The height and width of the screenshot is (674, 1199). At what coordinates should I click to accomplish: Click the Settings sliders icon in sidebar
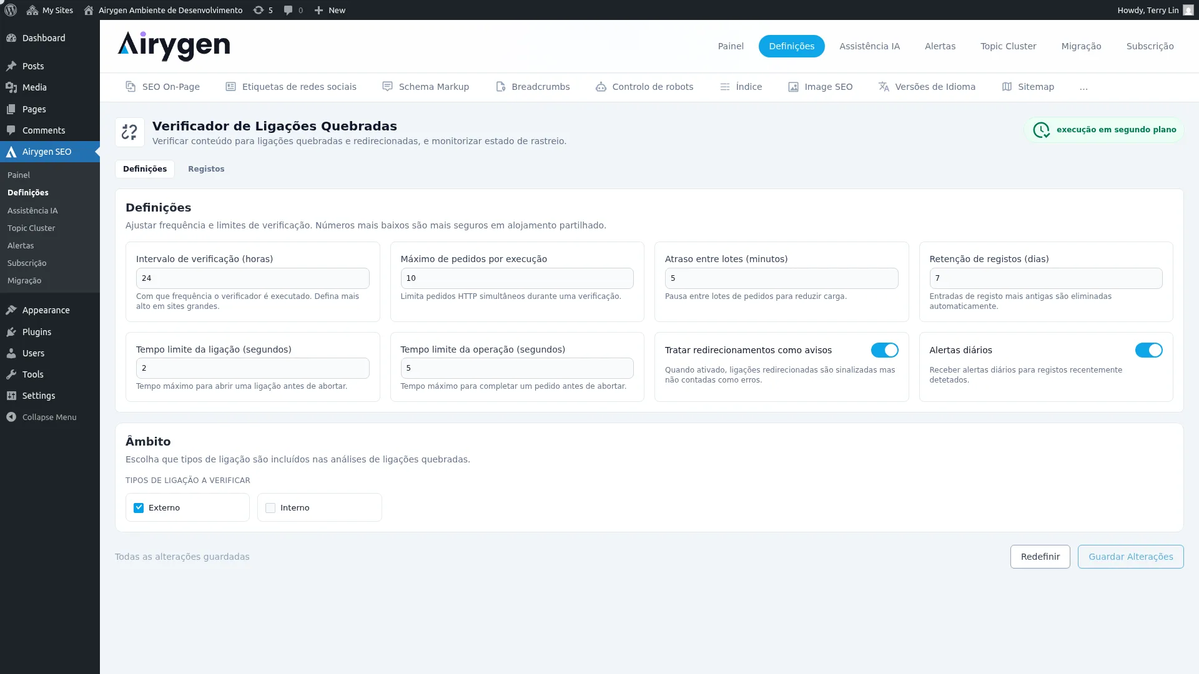point(11,396)
